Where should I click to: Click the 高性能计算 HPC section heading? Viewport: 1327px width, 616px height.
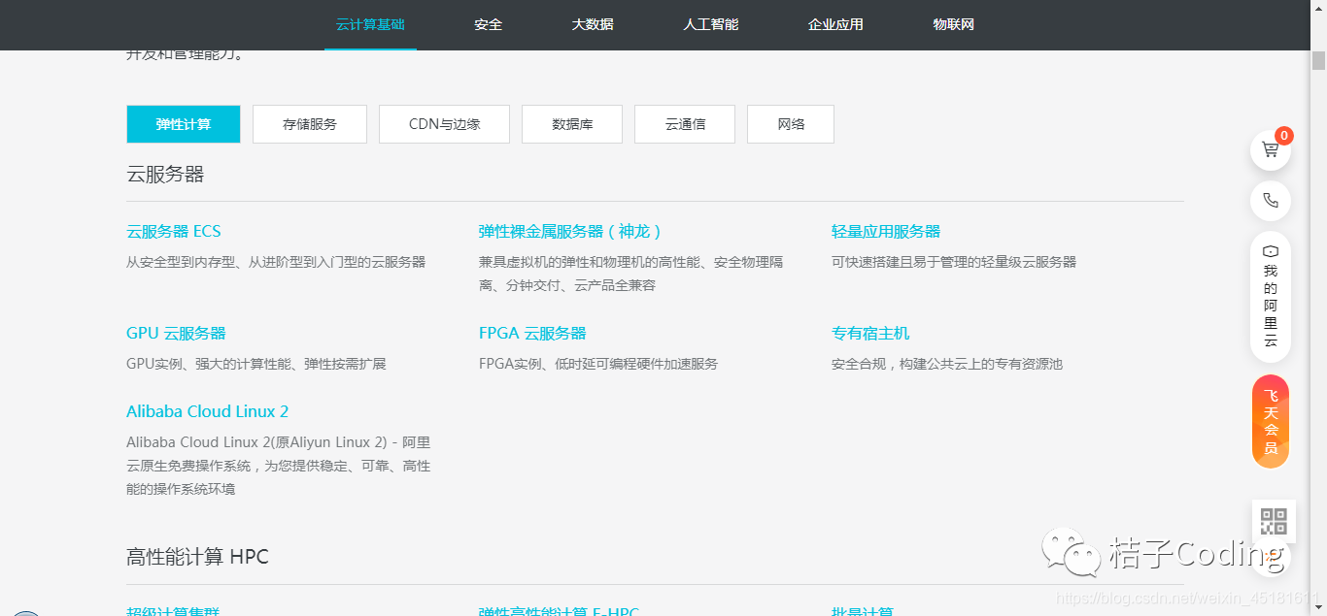197,557
